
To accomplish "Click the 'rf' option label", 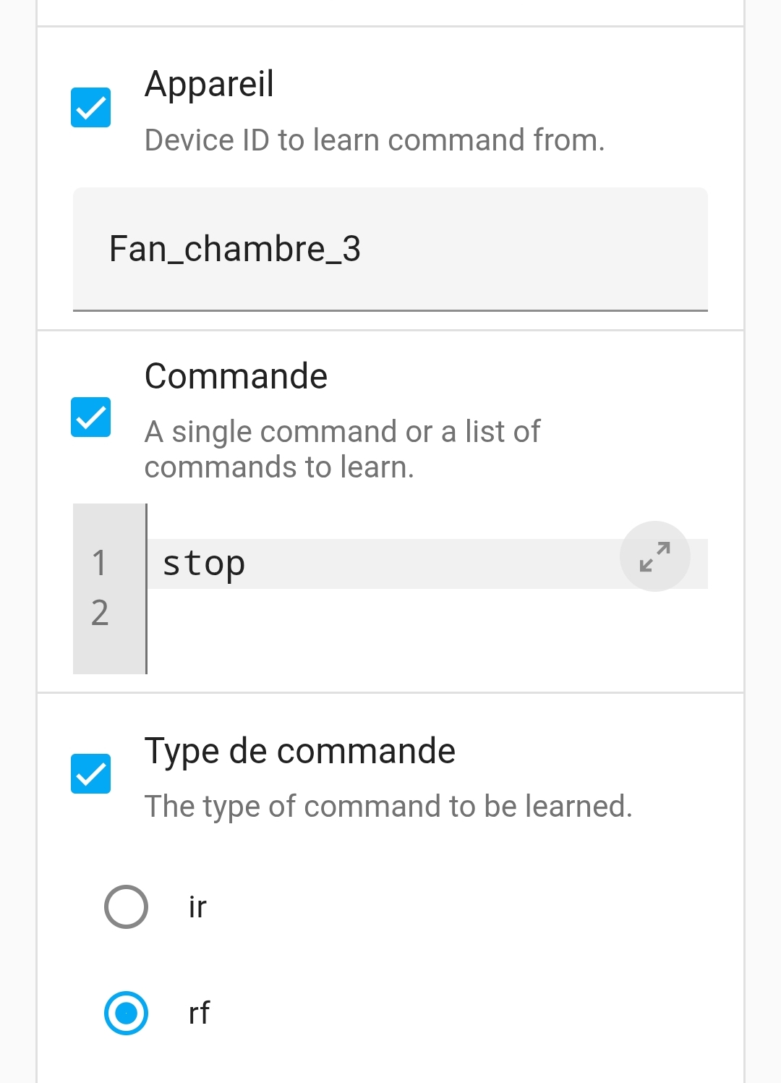I will coord(199,1013).
